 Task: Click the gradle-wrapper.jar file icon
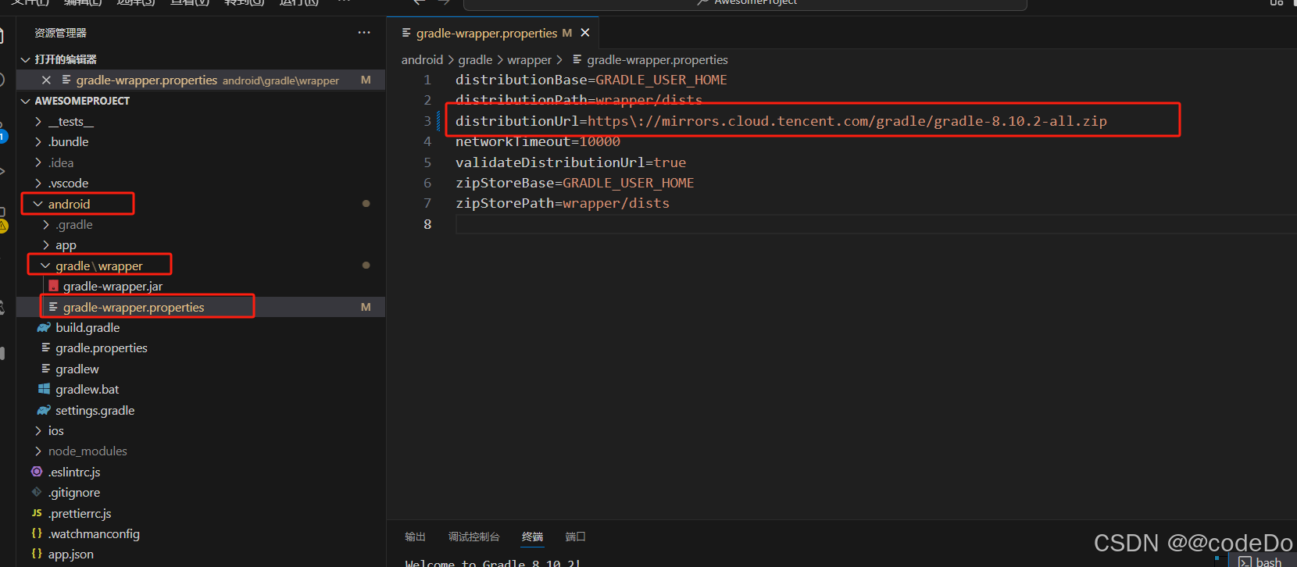(x=53, y=286)
